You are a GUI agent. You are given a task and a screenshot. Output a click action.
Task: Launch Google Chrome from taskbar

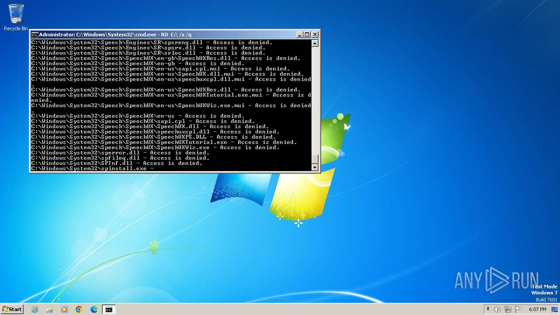tap(79, 309)
